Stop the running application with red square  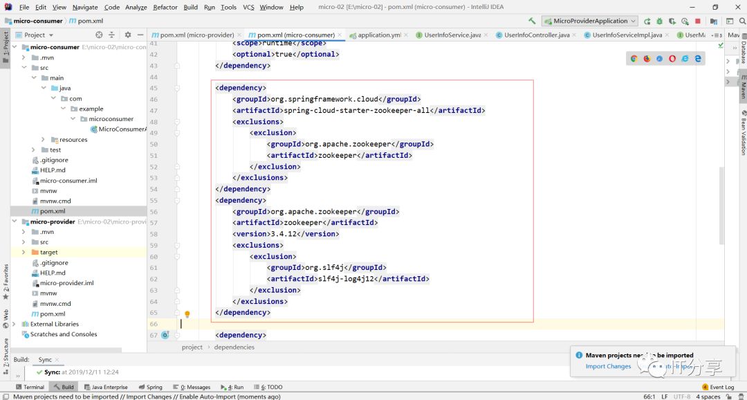[x=698, y=21]
